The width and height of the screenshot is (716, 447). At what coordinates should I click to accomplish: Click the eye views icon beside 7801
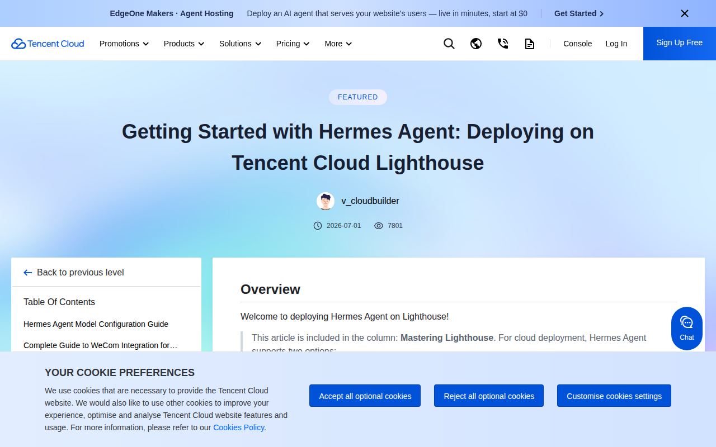(x=379, y=226)
